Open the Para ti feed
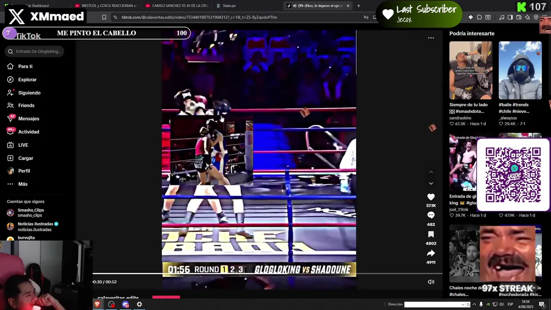Image resolution: width=551 pixels, height=310 pixels. pyautogui.click(x=25, y=66)
